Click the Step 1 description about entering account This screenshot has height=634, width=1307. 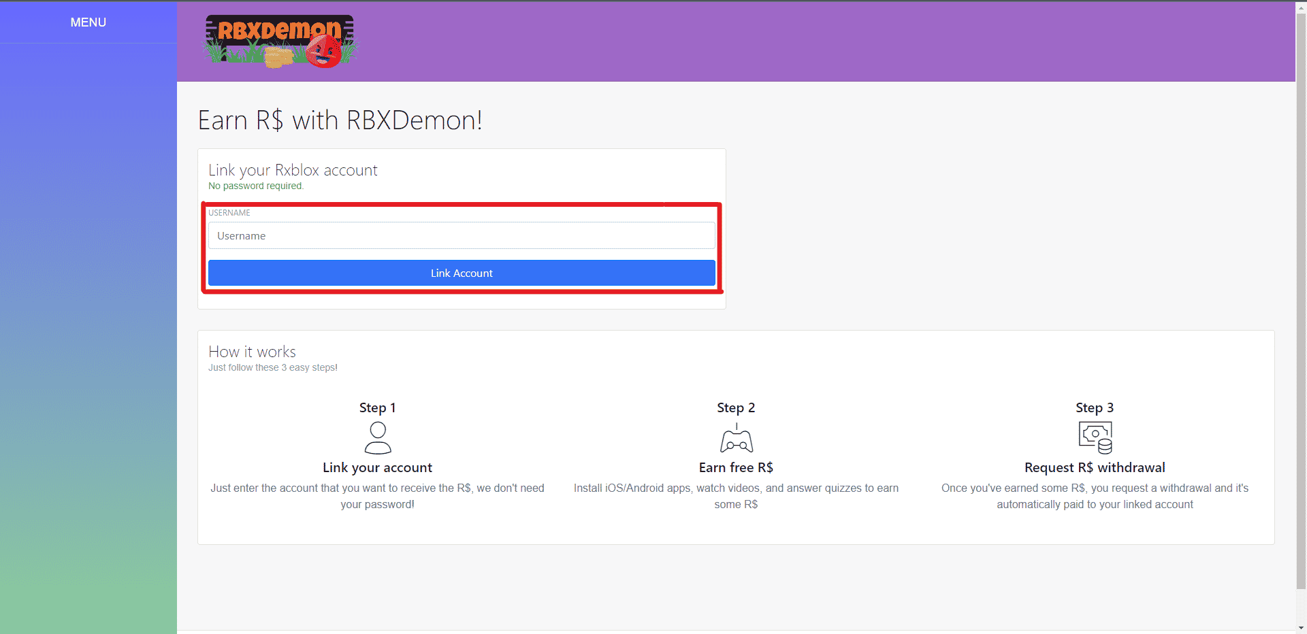pos(378,496)
